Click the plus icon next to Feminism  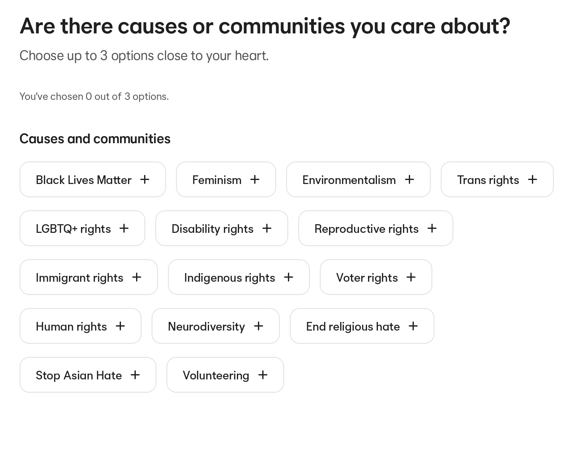(255, 180)
